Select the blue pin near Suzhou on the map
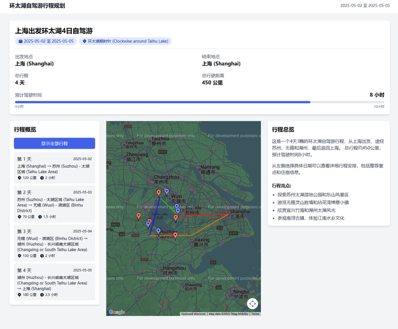This screenshot has height=329, width=398. point(178,210)
